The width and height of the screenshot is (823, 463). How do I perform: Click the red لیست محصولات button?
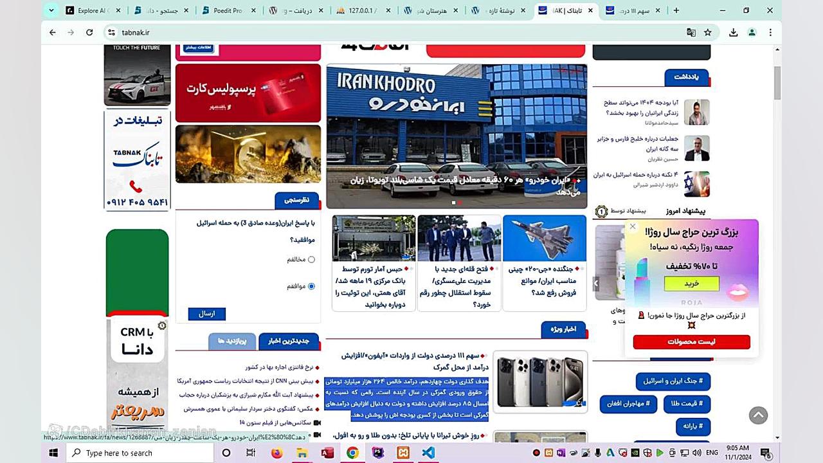(691, 342)
